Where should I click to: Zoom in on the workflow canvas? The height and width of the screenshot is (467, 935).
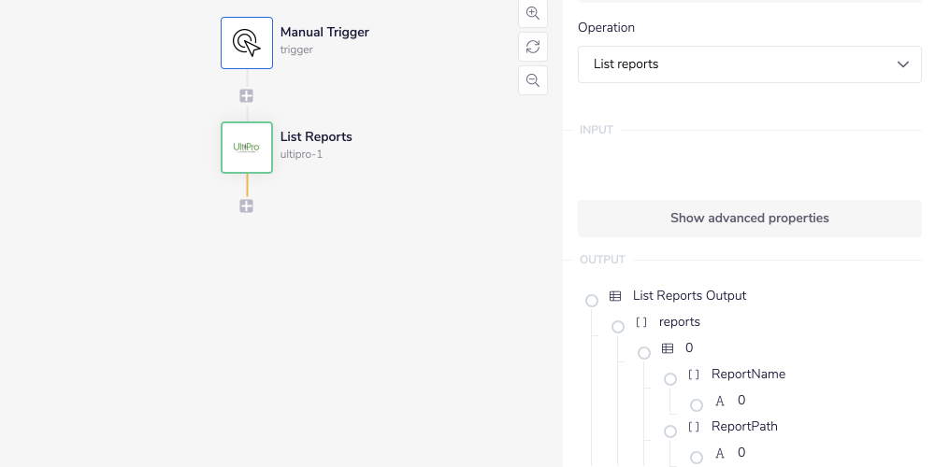pyautogui.click(x=533, y=13)
